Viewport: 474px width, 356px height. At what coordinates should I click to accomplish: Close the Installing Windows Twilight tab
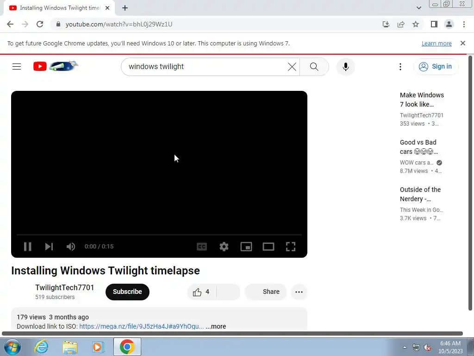pos(107,8)
